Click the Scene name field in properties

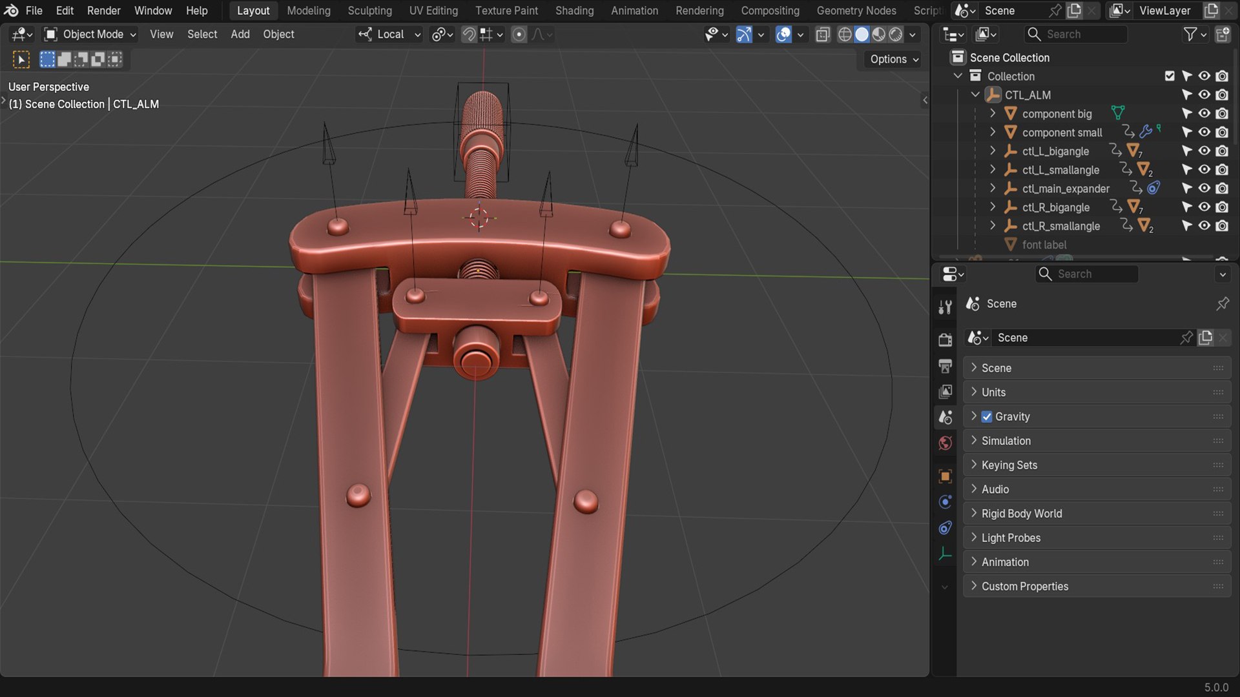click(1085, 338)
